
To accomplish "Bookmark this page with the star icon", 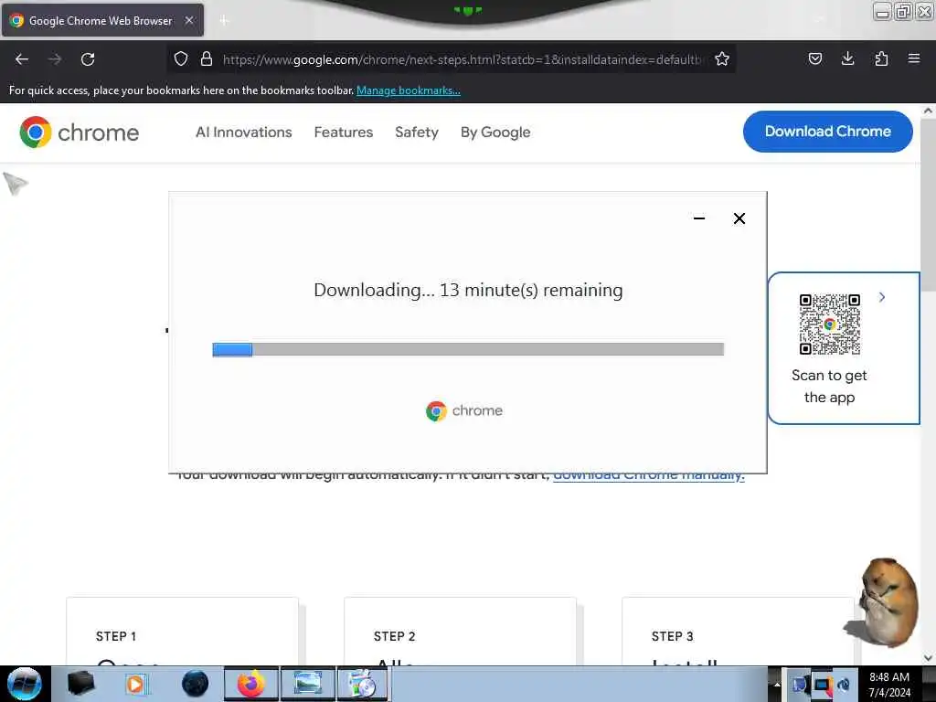I will (722, 58).
